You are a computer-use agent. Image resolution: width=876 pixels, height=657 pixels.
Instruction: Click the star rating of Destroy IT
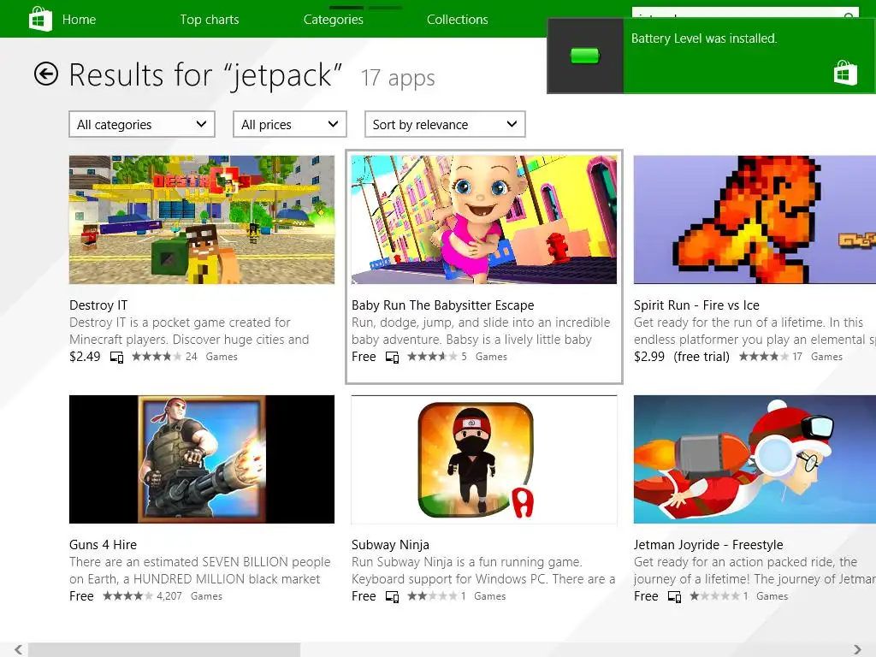pyautogui.click(x=157, y=357)
